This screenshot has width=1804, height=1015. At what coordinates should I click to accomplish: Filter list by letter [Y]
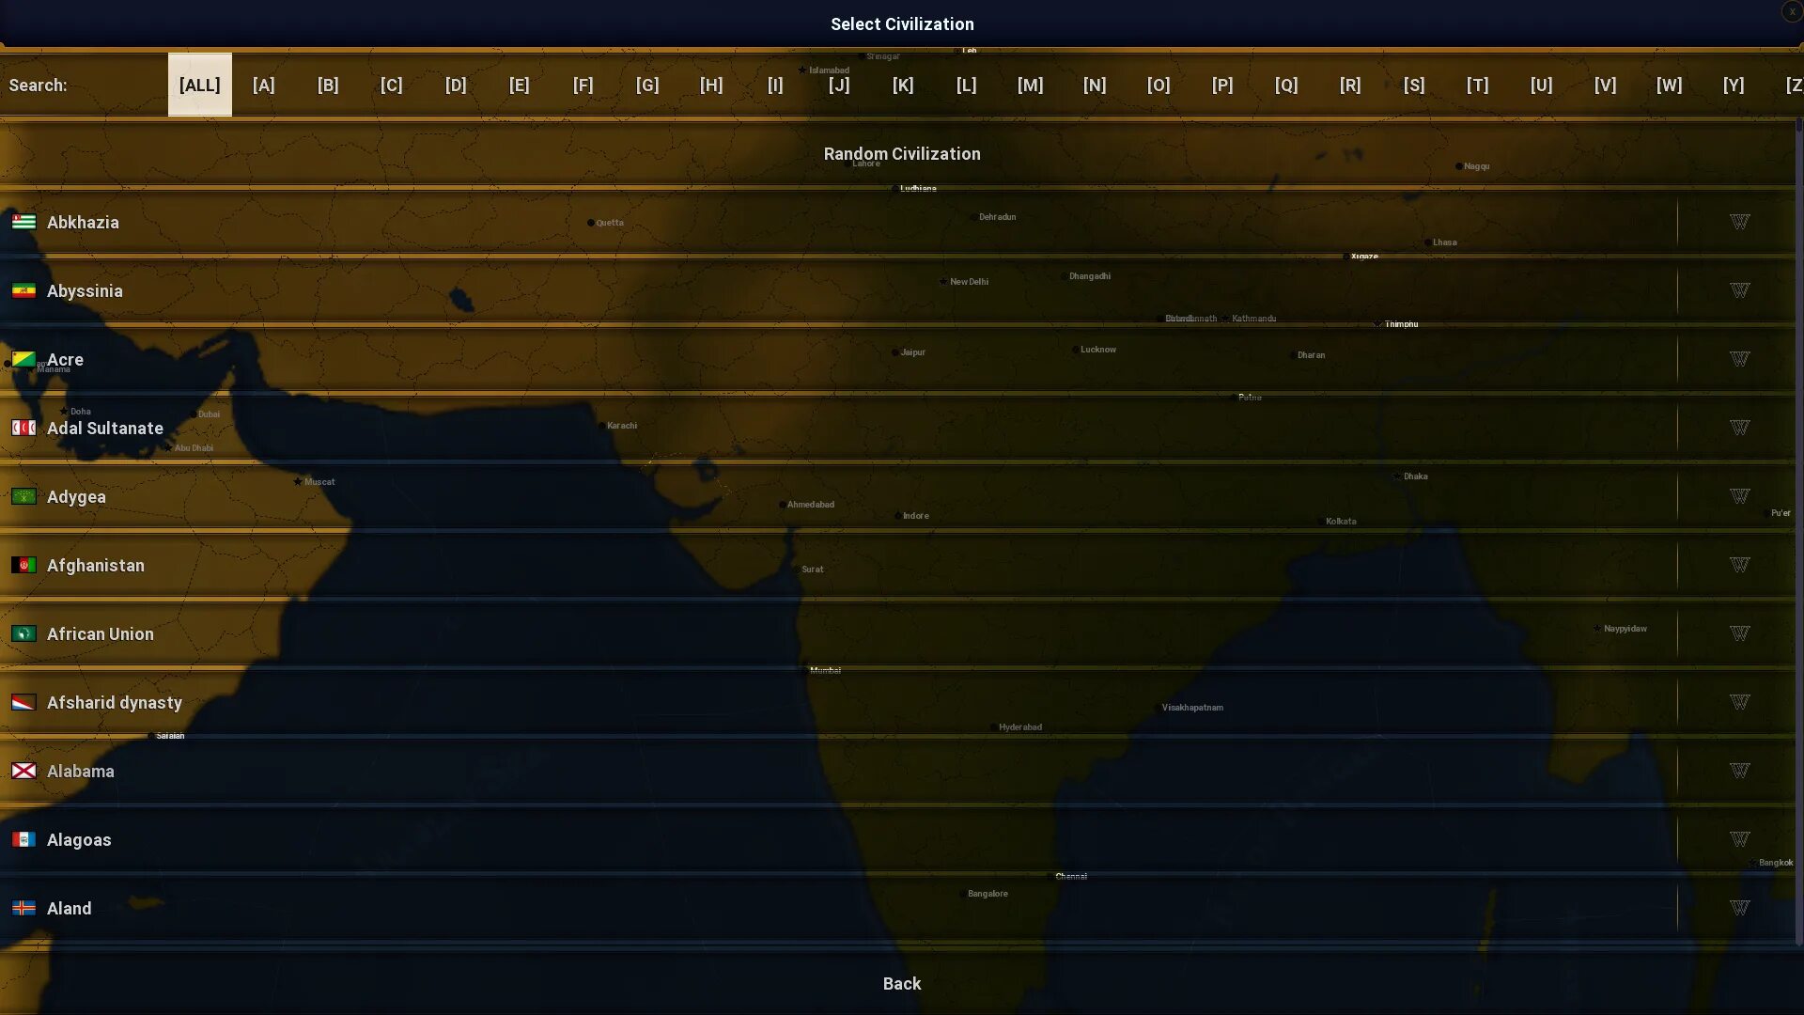1733,85
